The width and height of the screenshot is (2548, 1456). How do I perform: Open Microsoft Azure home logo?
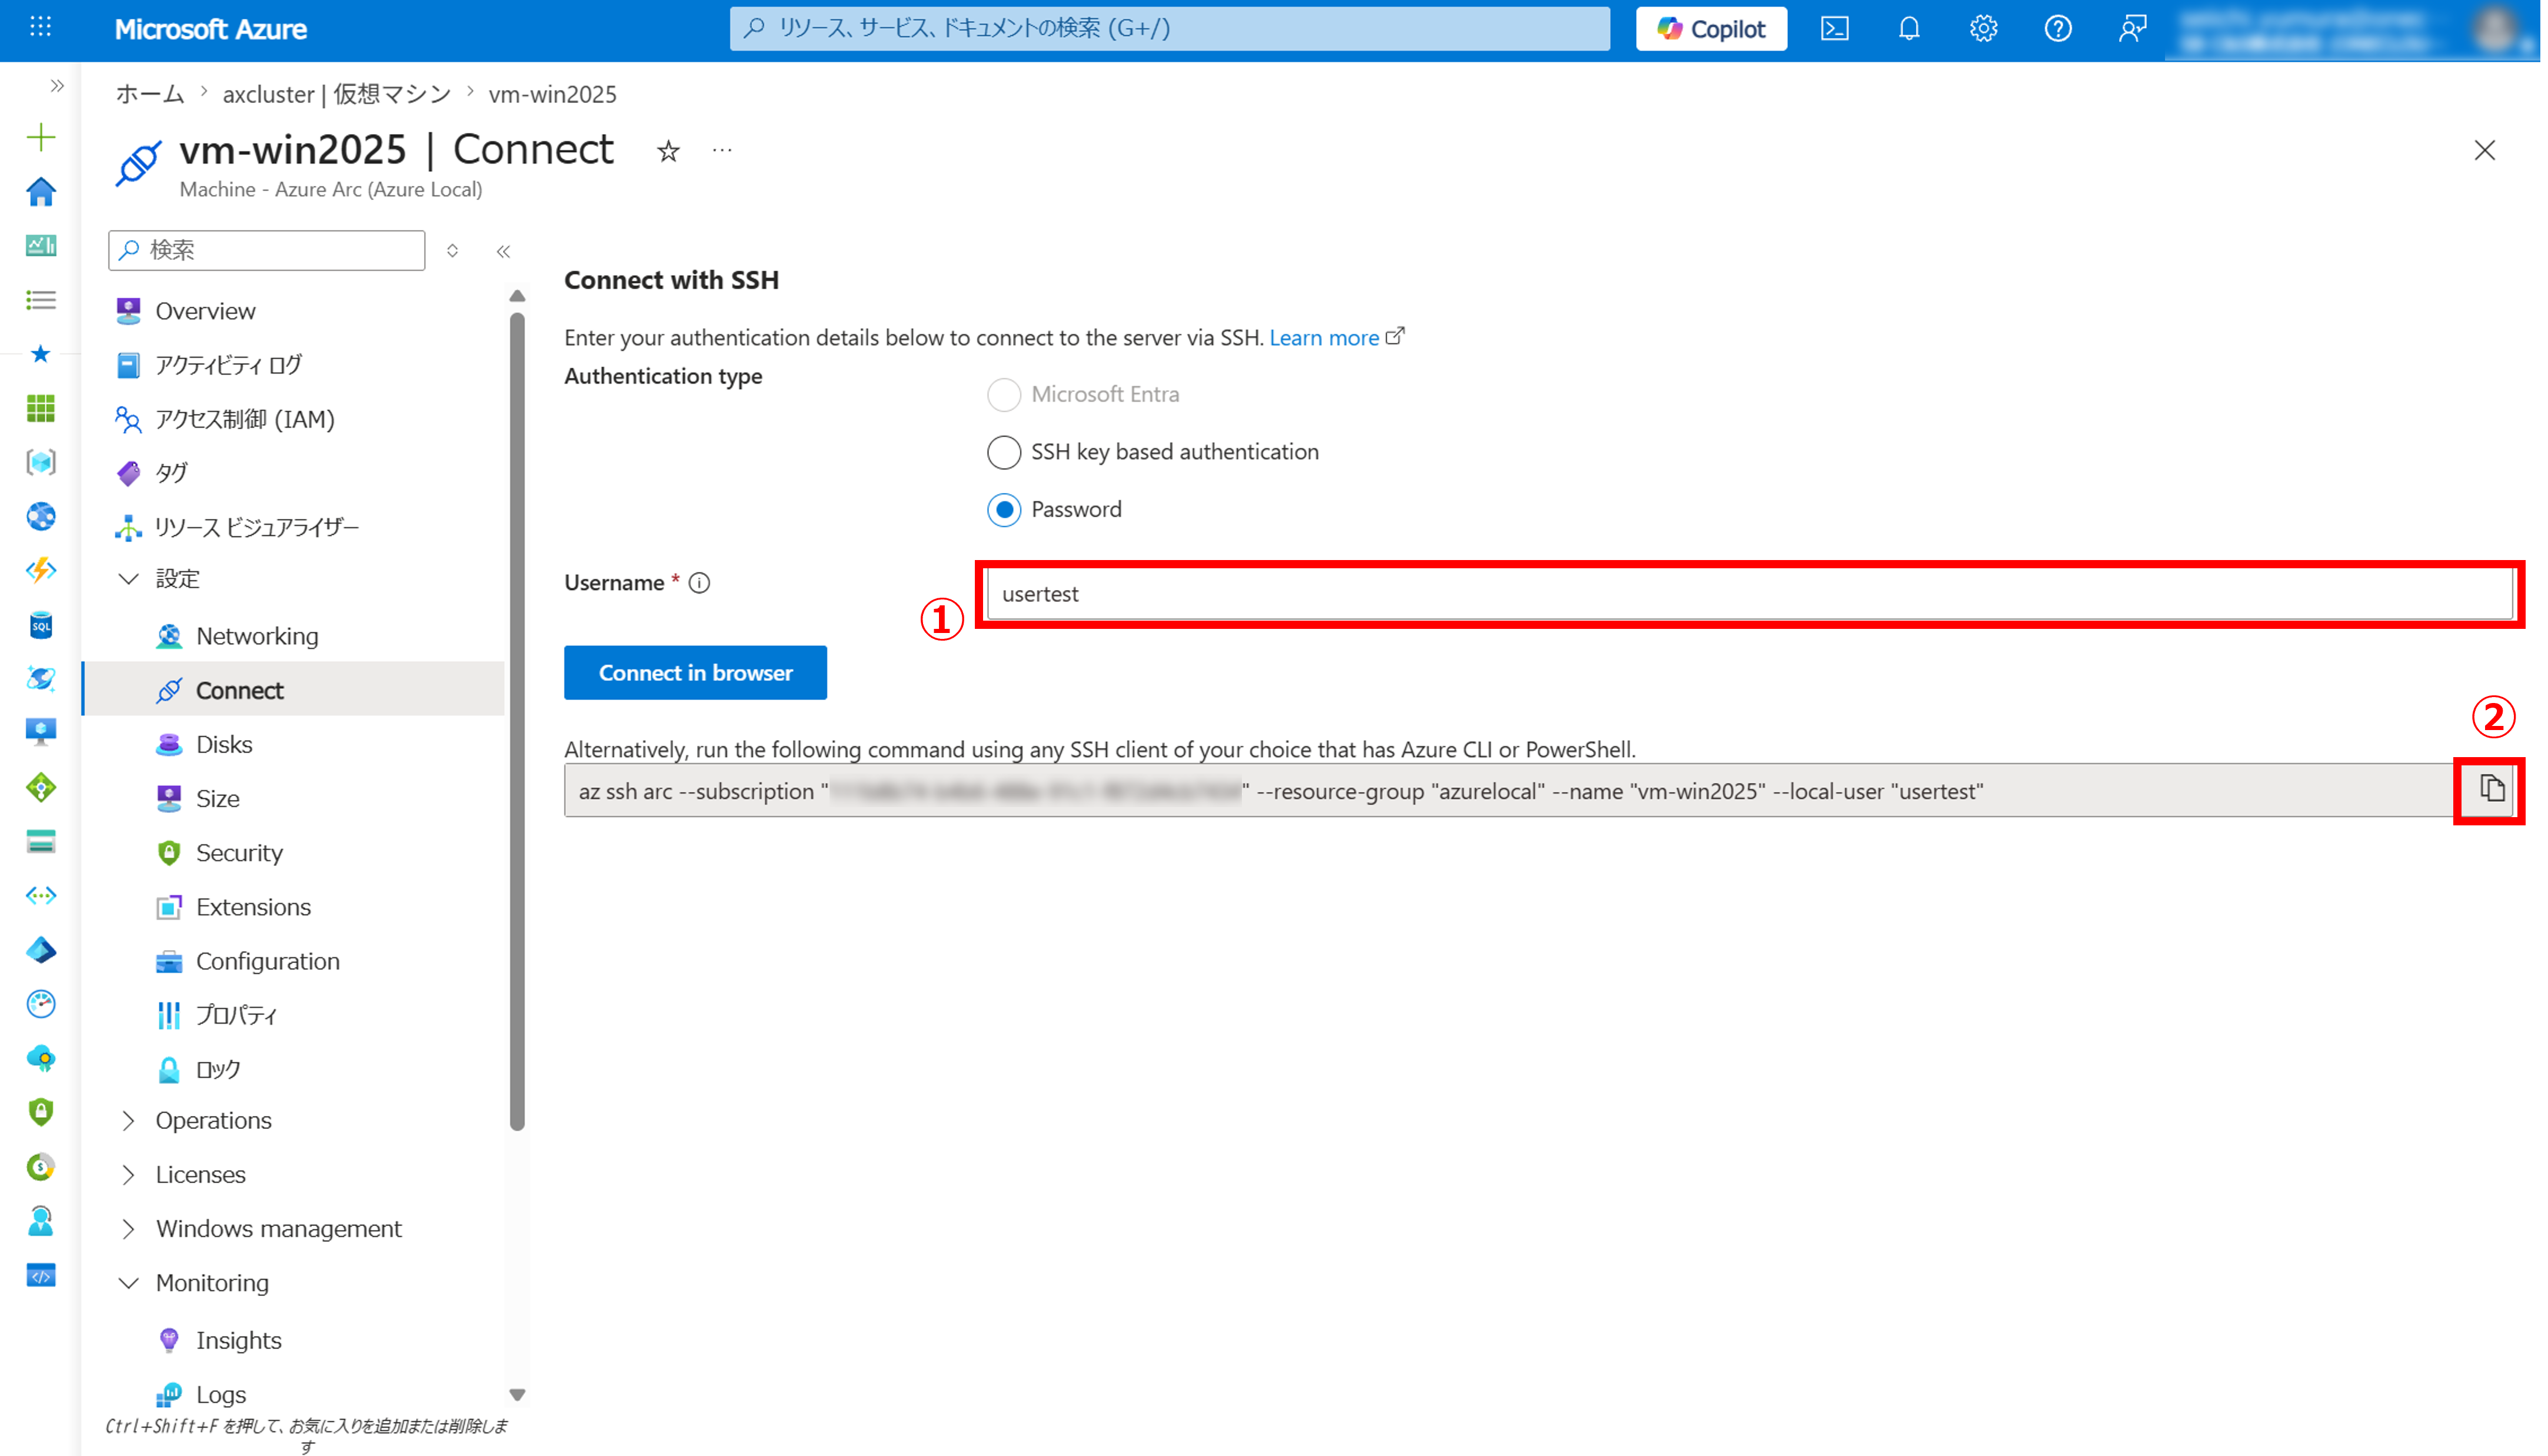(x=210, y=29)
